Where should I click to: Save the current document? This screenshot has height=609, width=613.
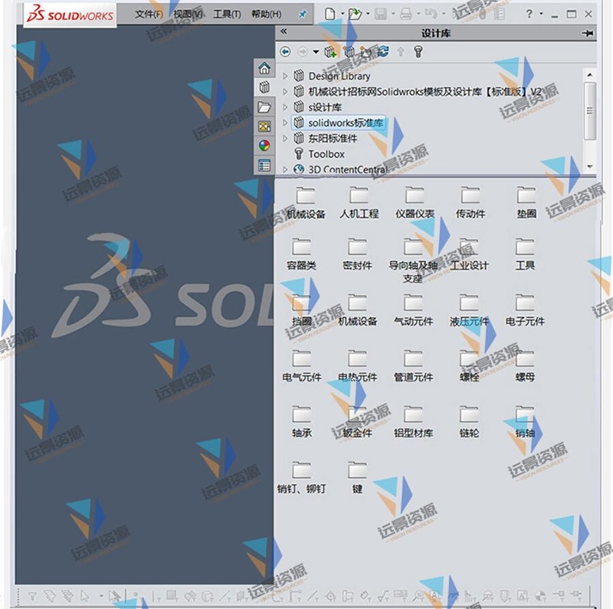380,15
